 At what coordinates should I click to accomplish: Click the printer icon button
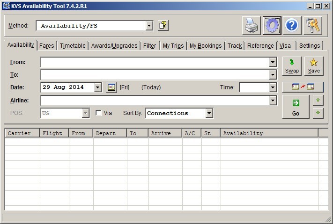click(x=251, y=25)
